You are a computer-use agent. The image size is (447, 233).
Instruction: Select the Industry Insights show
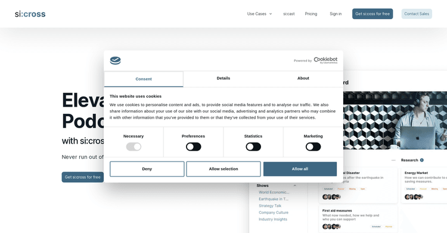[273, 219]
